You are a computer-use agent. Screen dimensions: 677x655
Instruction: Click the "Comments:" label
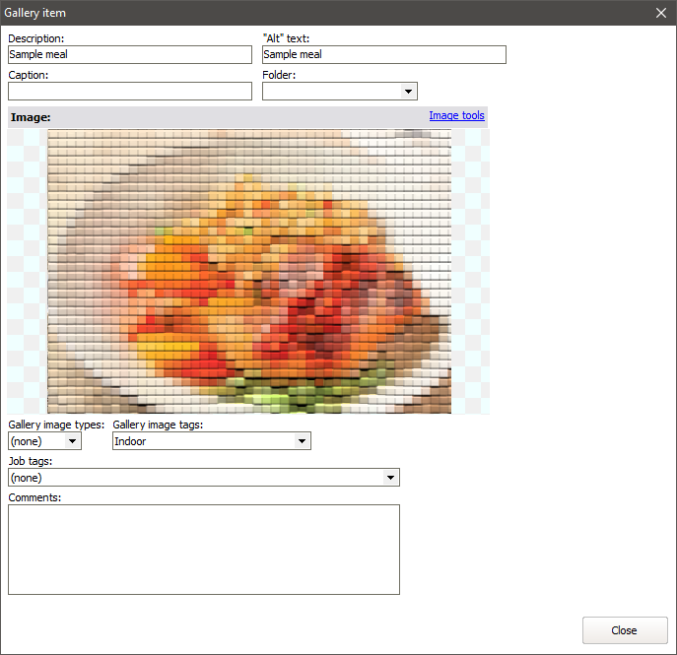click(34, 497)
